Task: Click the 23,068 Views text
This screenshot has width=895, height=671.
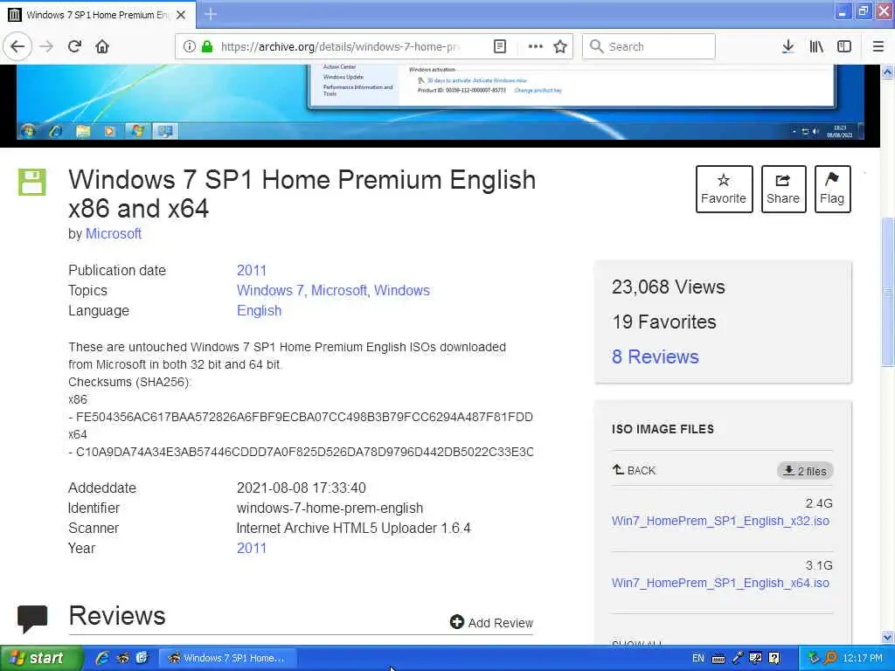Action: [x=669, y=287]
